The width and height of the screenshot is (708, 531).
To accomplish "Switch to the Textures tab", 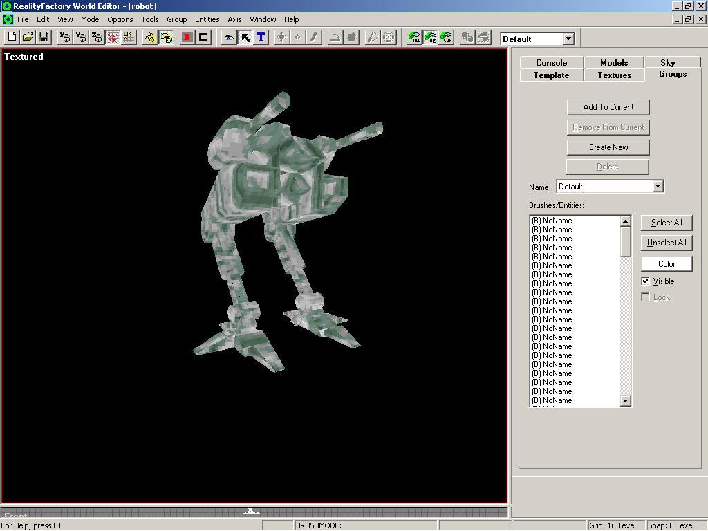I will pos(614,75).
